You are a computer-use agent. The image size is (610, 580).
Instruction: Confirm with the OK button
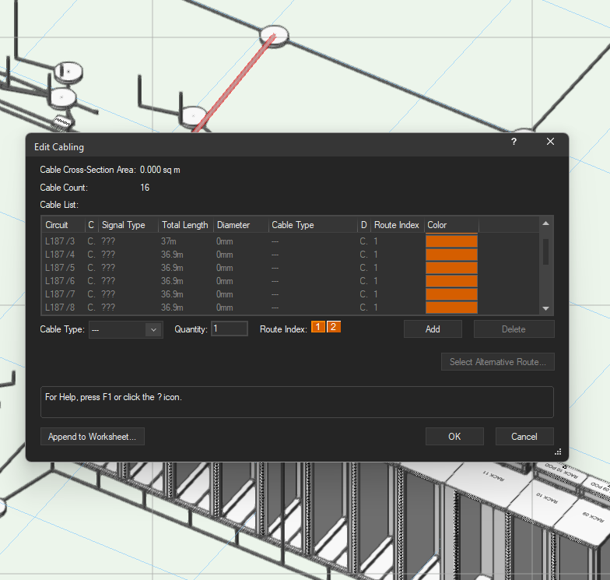pos(454,437)
